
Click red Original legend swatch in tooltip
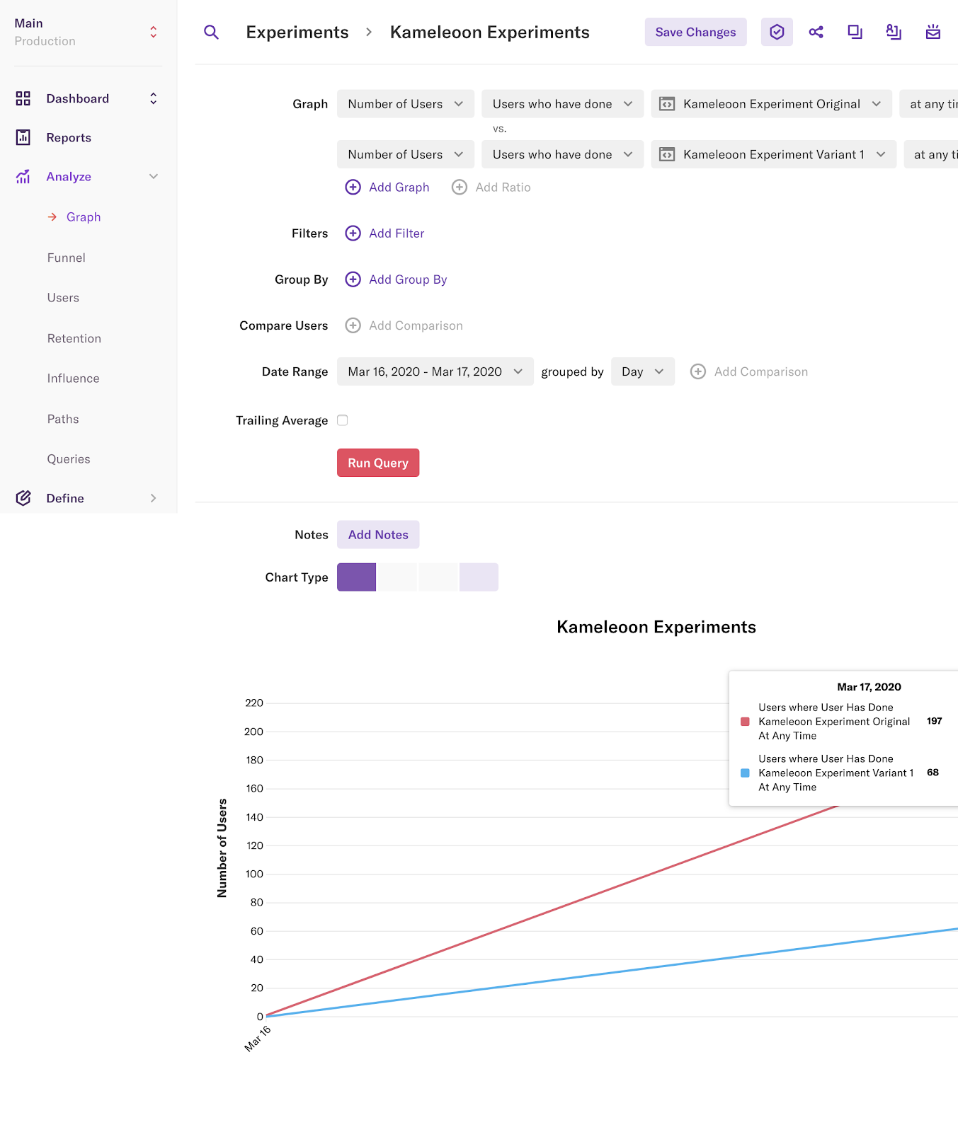click(x=745, y=722)
